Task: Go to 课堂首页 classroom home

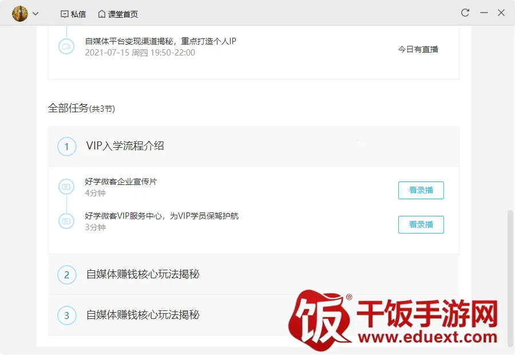Action: tap(118, 14)
